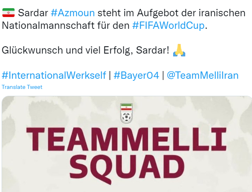This screenshot has height=192, width=252.
Task: Click the separator between #Bayer04 and @TeamMelliIran
Action: pyautogui.click(x=163, y=75)
